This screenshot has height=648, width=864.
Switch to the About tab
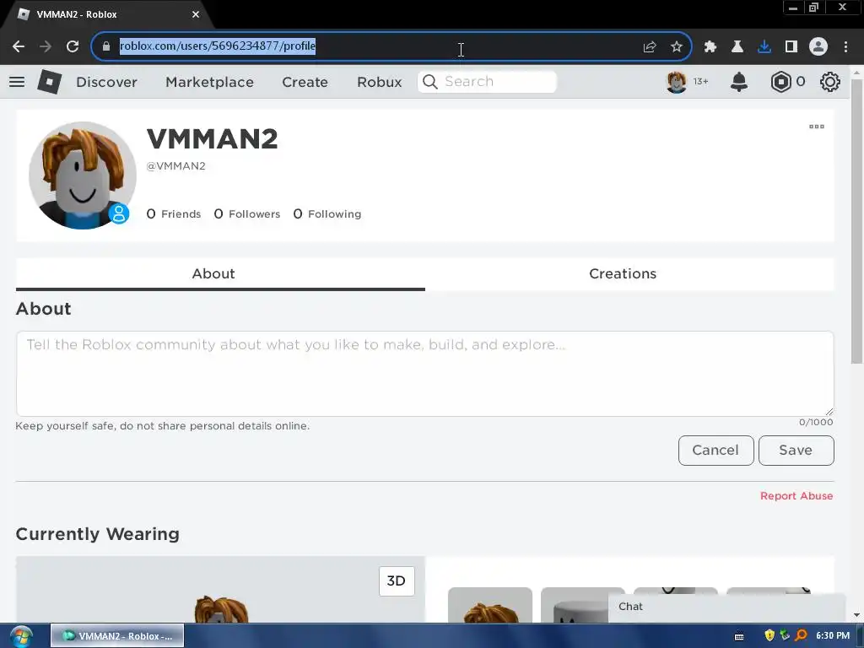(220, 274)
